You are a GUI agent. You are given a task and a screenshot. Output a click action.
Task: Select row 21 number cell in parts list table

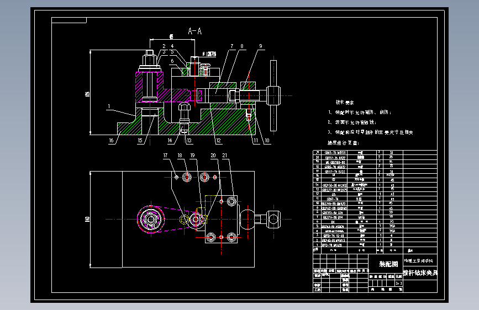point(317,152)
